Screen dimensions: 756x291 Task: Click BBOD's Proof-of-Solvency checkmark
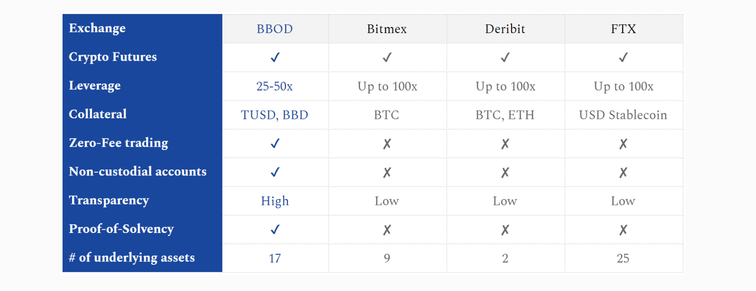275,230
